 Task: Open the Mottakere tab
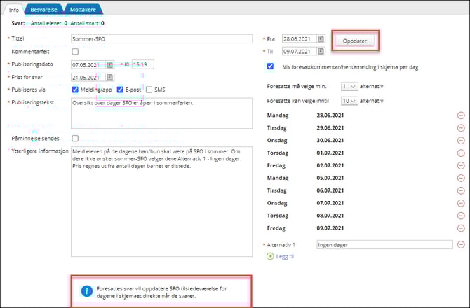pos(83,9)
